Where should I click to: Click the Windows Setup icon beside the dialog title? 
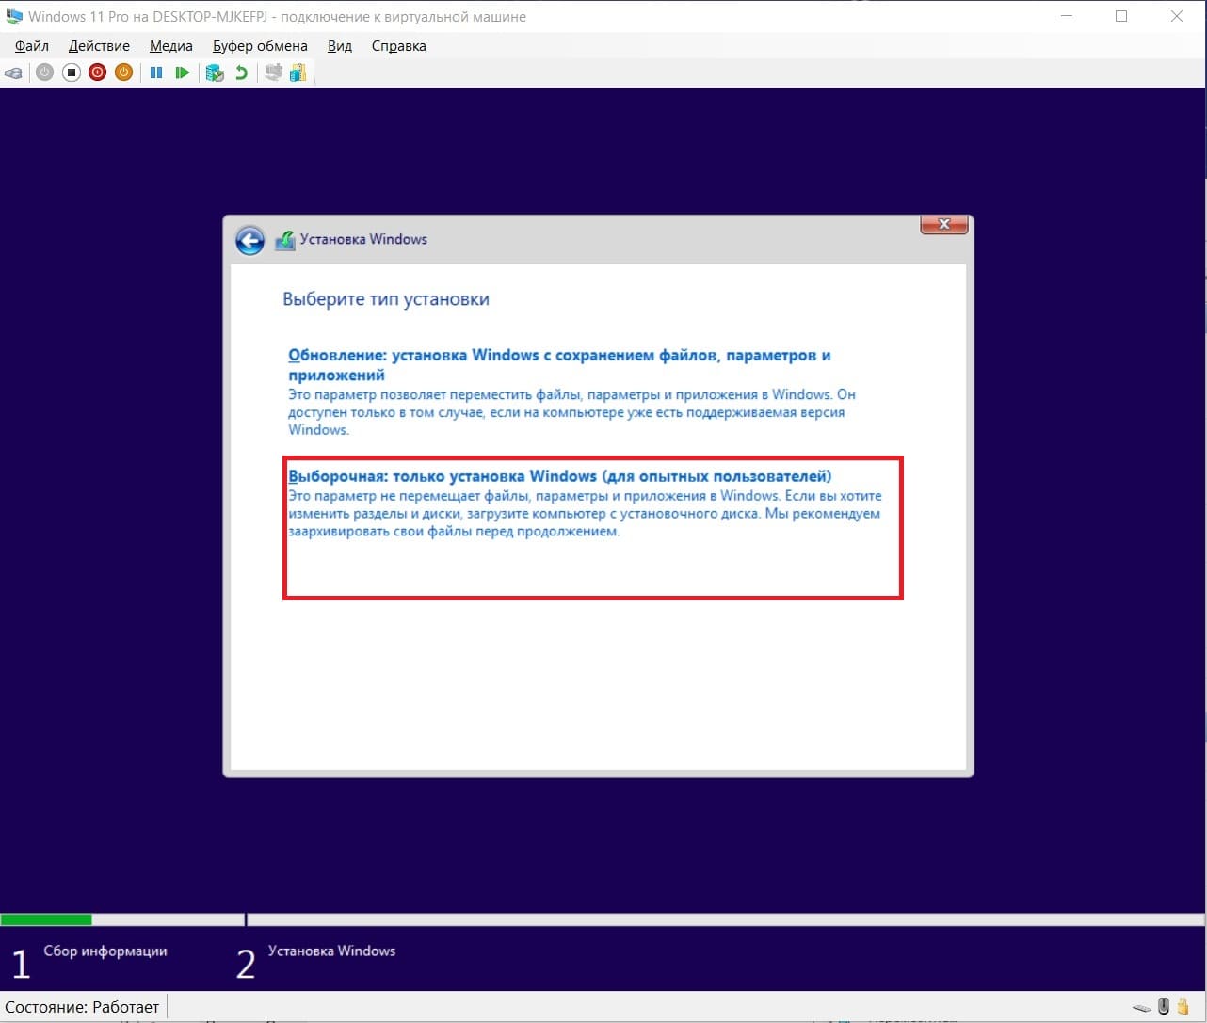[285, 241]
